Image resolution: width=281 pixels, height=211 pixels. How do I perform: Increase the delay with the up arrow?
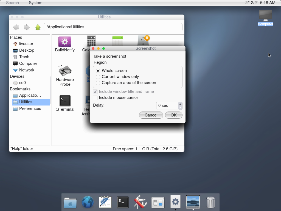click(180, 104)
